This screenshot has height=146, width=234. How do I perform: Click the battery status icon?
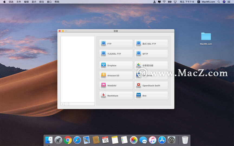click(x=170, y=2)
